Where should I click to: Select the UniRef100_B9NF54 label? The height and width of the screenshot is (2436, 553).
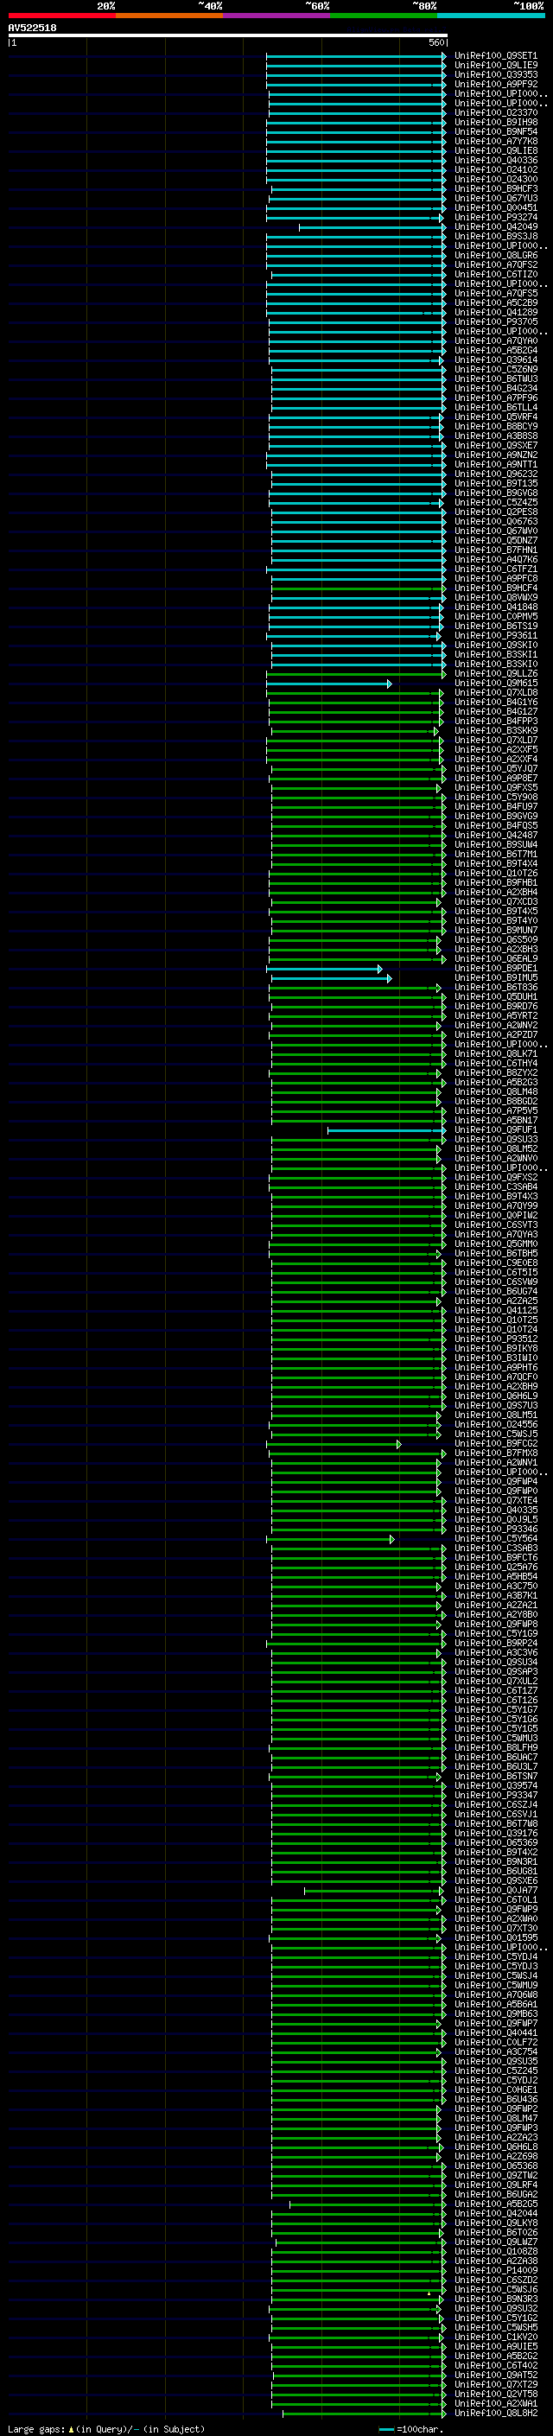coord(495,131)
